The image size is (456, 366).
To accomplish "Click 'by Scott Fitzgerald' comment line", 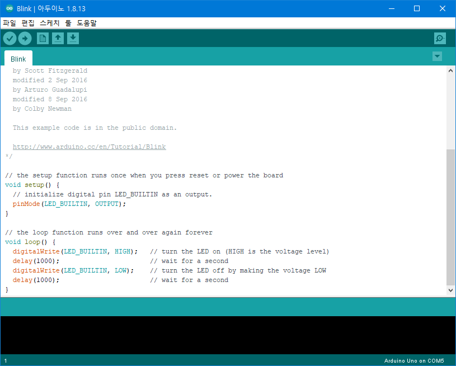I will pyautogui.click(x=50, y=71).
